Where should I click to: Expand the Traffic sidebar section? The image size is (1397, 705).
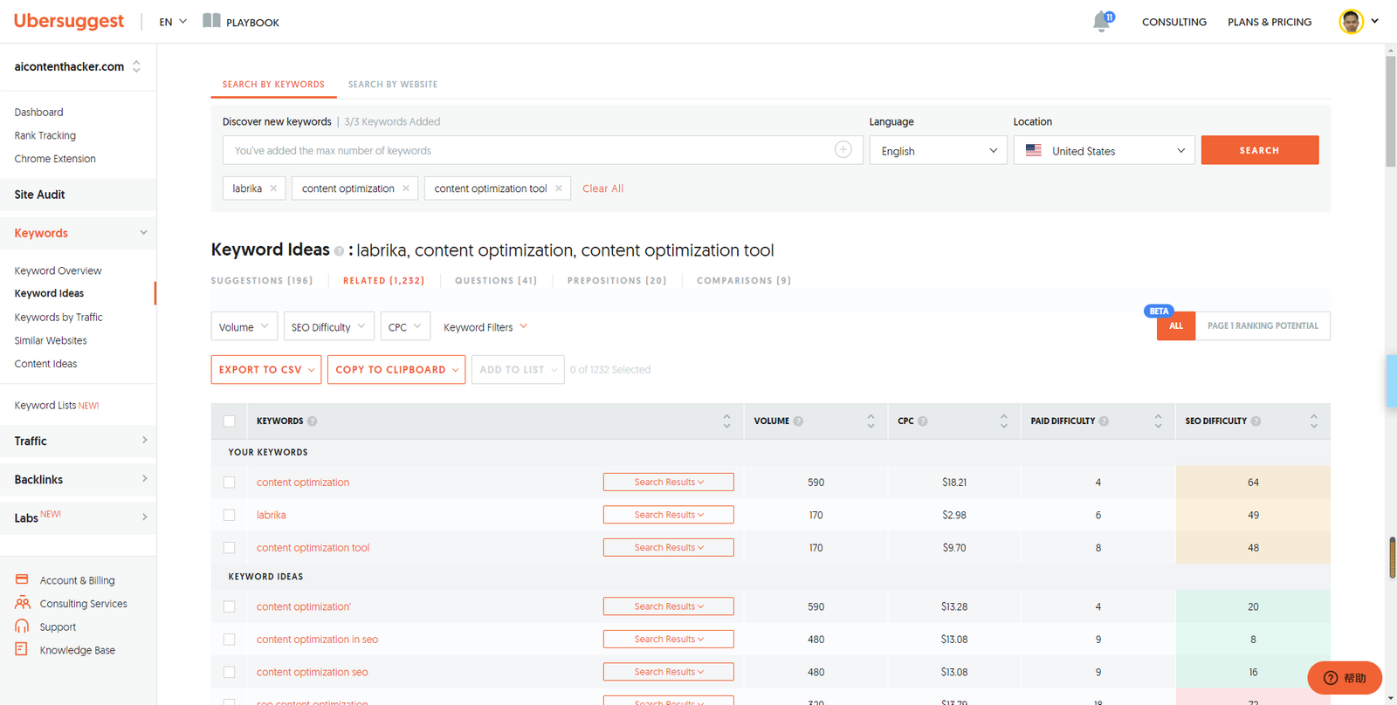79,441
